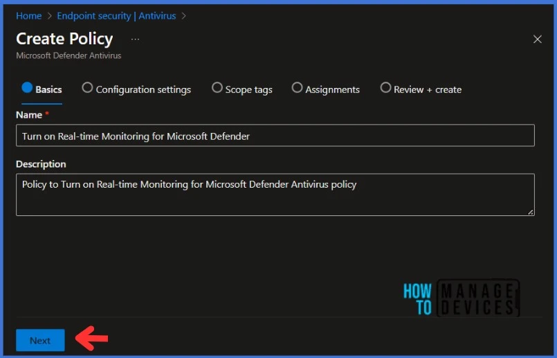557x358 pixels.
Task: Switch to Review + create step
Action: point(421,89)
